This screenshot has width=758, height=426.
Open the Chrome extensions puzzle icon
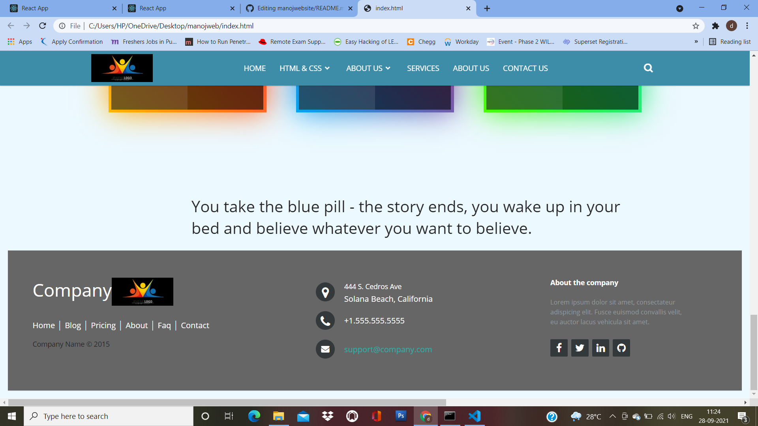[x=715, y=26]
